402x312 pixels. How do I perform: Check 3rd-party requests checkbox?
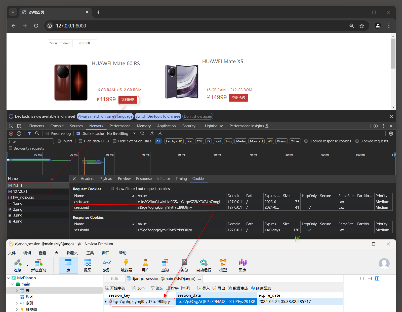11,148
